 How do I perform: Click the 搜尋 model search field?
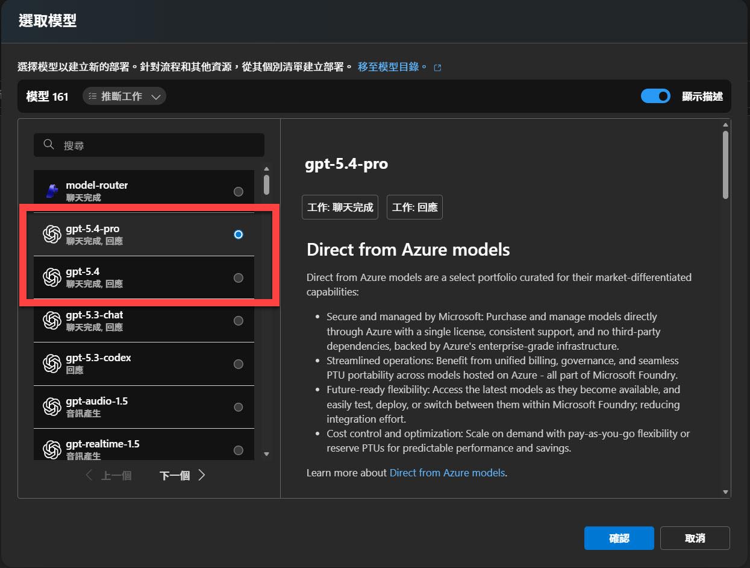tap(157, 145)
